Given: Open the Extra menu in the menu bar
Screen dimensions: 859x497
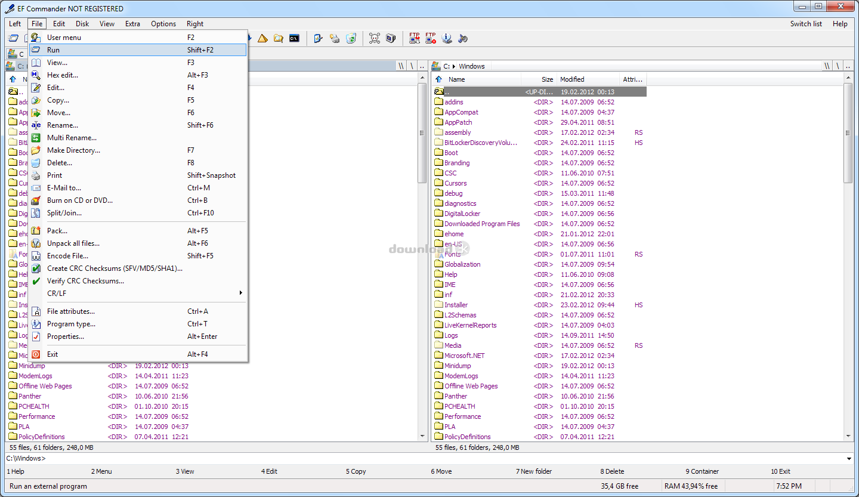Looking at the screenshot, I should coord(132,24).
